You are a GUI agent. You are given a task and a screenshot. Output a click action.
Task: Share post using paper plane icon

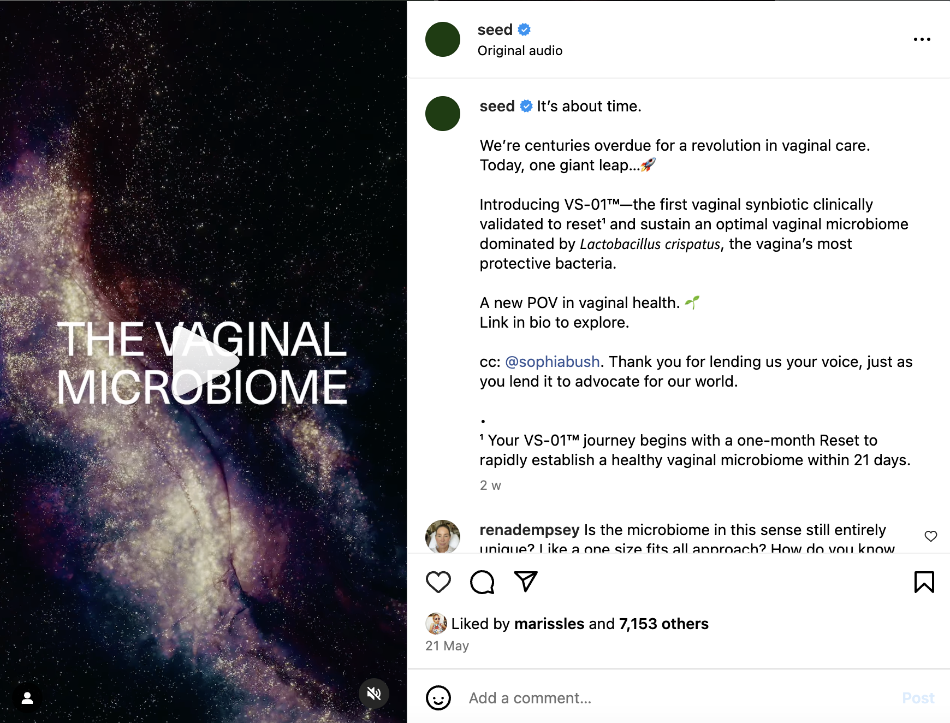[x=526, y=582]
